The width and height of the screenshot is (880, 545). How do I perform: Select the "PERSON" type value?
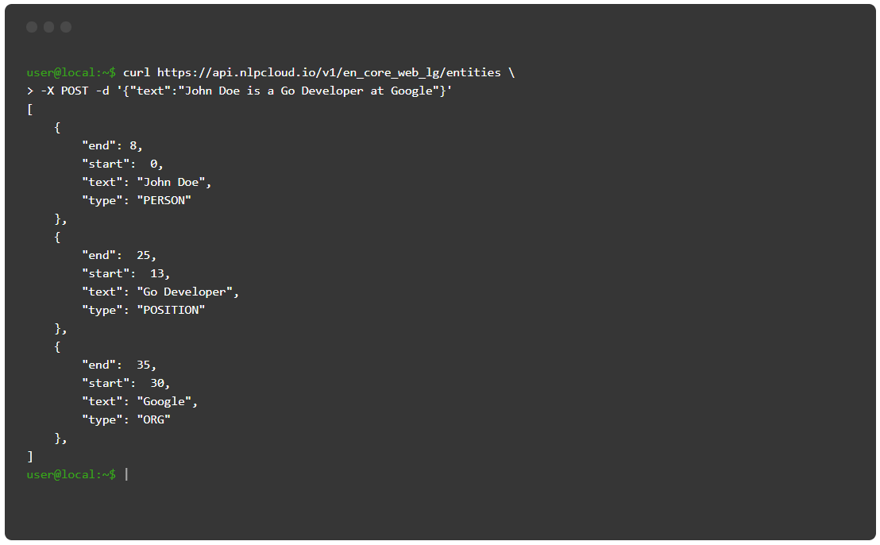click(164, 200)
